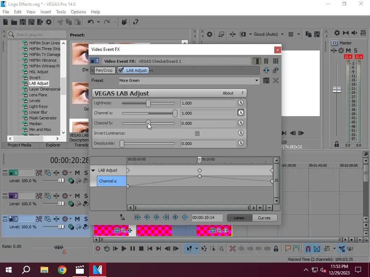Open the Insert menu
This screenshot has width=370, height=277.
pyautogui.click(x=46, y=12)
